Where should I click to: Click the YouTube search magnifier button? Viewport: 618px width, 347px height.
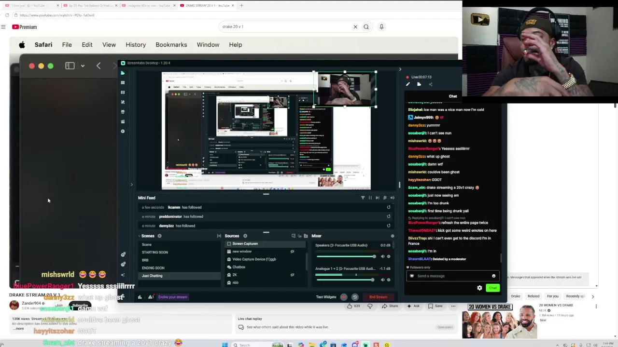pyautogui.click(x=366, y=27)
